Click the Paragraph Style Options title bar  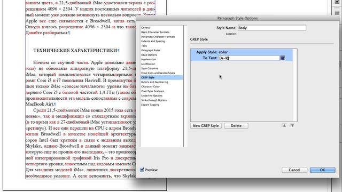(237, 18)
